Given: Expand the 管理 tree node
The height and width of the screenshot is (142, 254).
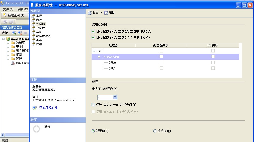Looking at the screenshot, I should click(8, 59).
